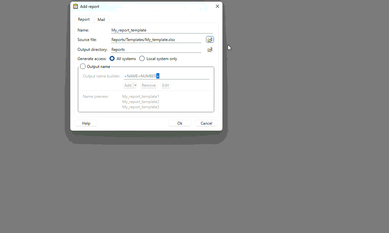This screenshot has width=389, height=233.
Task: Select My_report_template1 in the name preview
Action: 141,96
